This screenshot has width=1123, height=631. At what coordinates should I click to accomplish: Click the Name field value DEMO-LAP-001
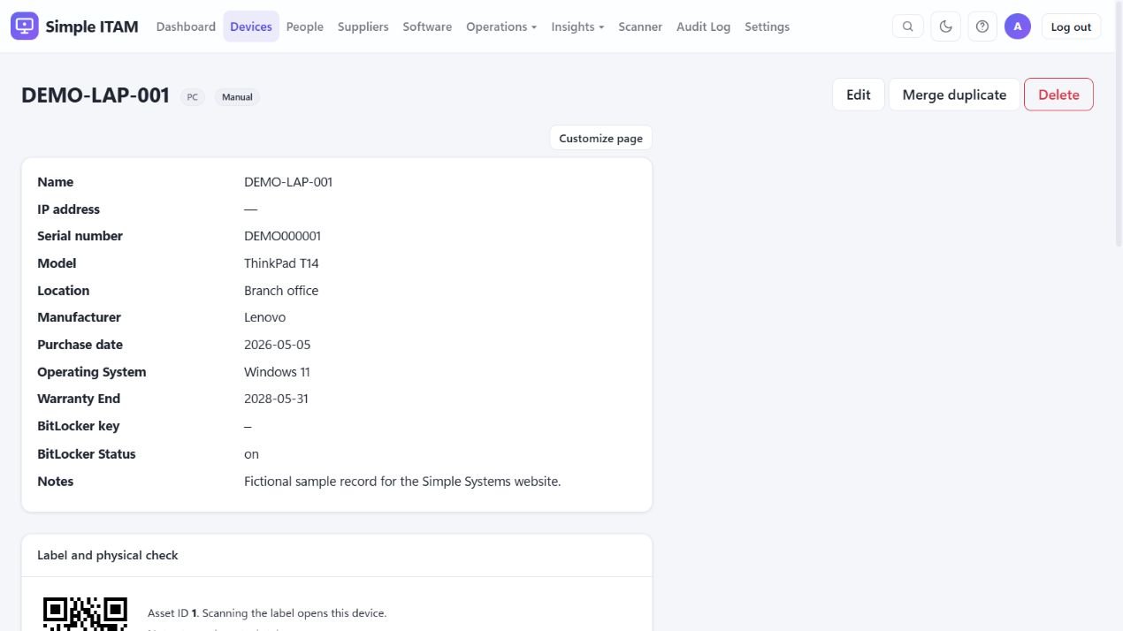pyautogui.click(x=288, y=182)
